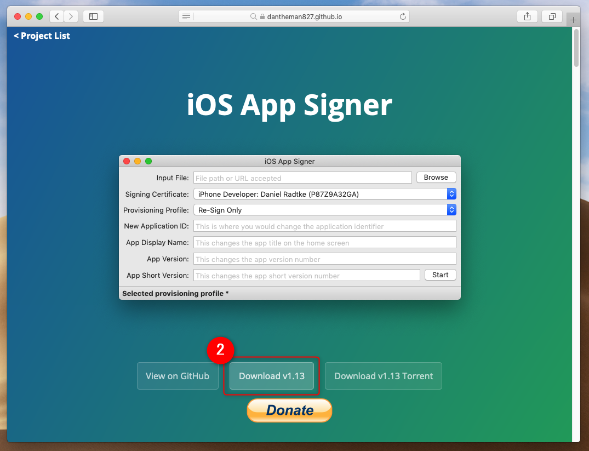Return to the Project List link
The width and height of the screenshot is (589, 451).
click(42, 36)
